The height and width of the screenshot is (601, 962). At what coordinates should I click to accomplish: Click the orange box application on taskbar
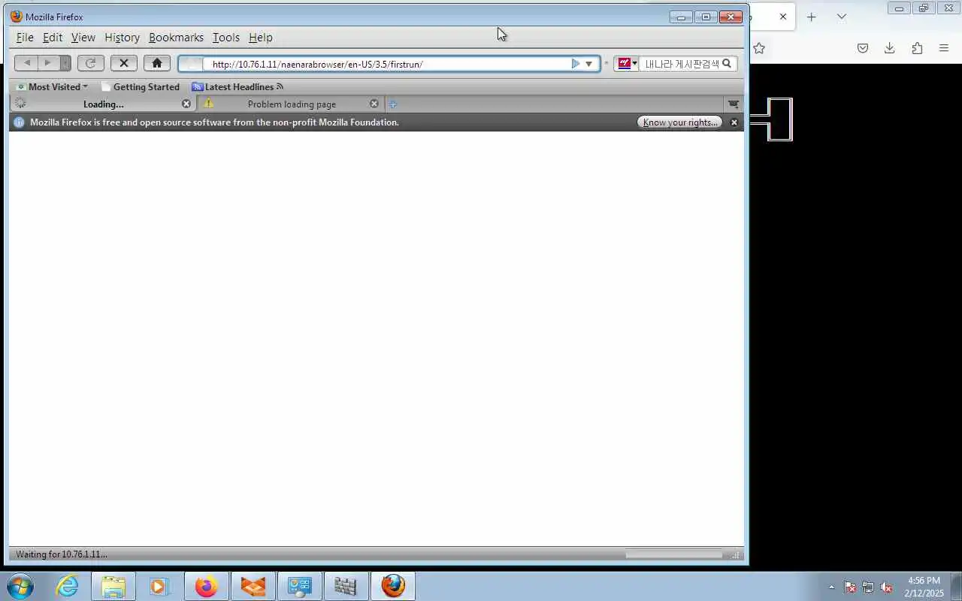pyautogui.click(x=253, y=586)
